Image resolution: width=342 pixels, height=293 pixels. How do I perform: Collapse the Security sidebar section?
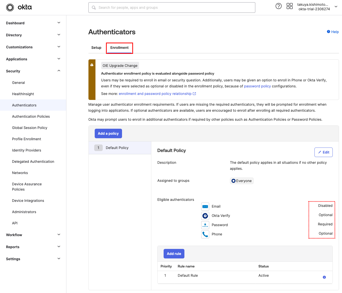tap(59, 71)
